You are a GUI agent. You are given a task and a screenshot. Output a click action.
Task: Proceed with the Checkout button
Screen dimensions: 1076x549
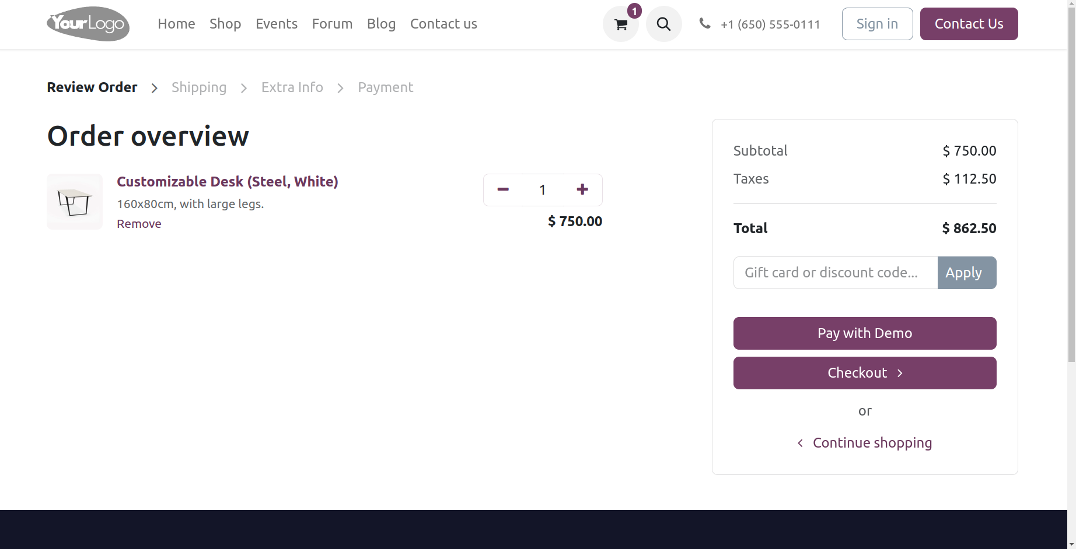[864, 373]
